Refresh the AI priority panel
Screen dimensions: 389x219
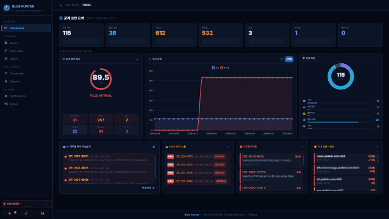(154, 147)
